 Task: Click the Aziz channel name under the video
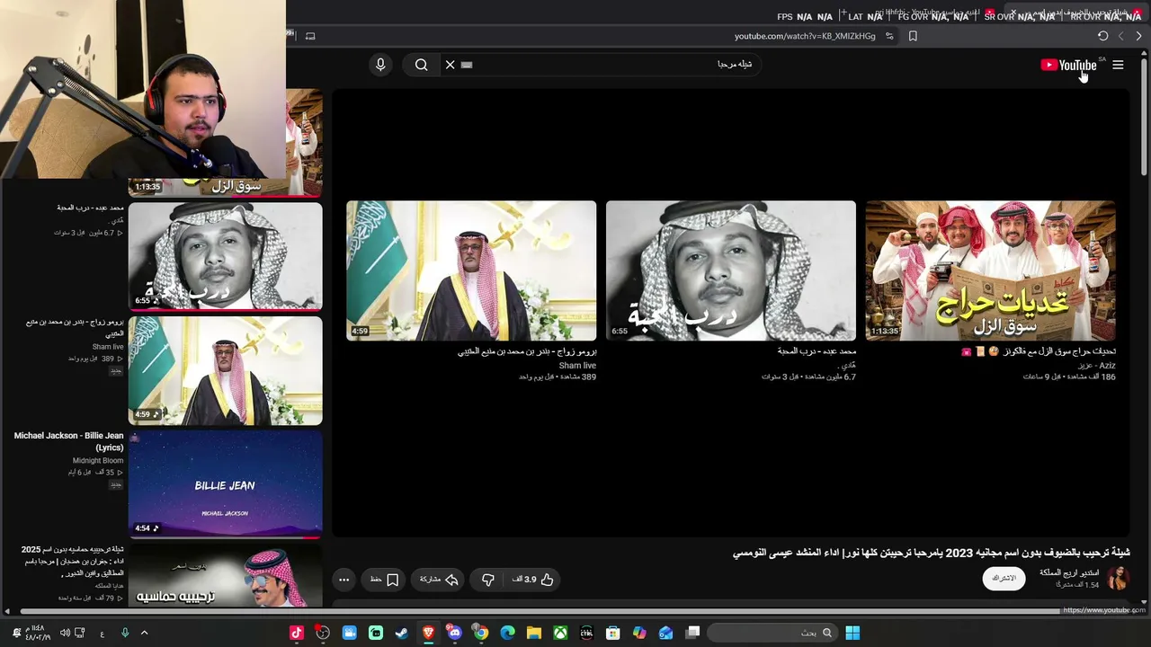[1097, 366]
